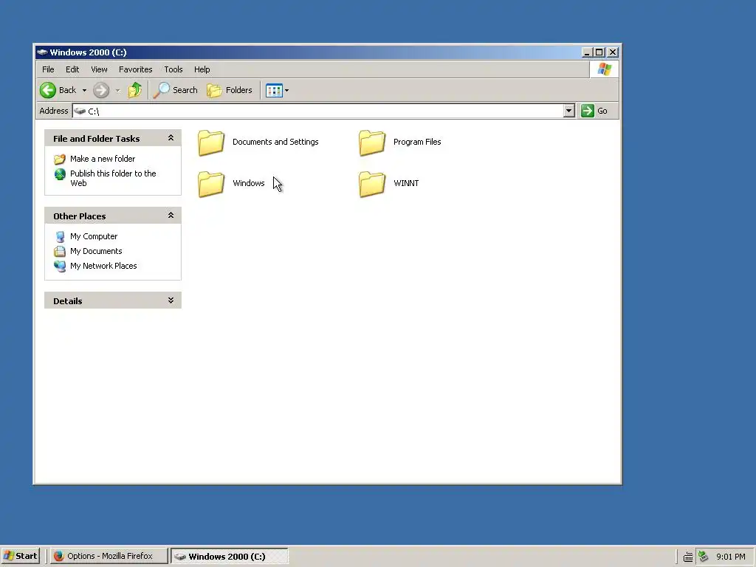This screenshot has height=567, width=756.
Task: Open the Forward history dropdown arrow
Action: point(117,90)
